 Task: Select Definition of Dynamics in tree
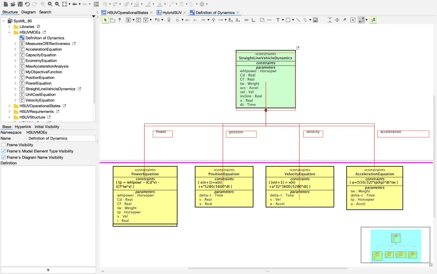(45, 38)
